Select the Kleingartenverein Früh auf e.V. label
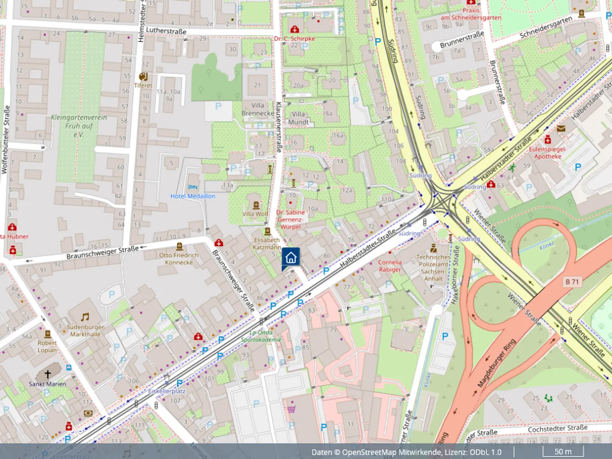The height and width of the screenshot is (459, 612). click(x=79, y=126)
